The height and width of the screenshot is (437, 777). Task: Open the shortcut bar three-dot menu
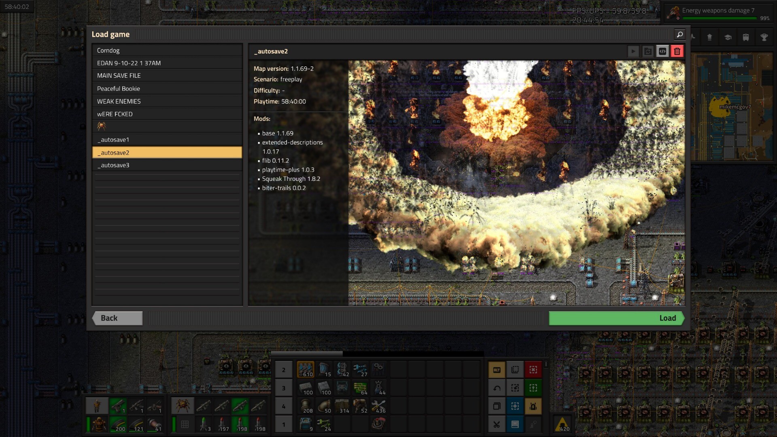(546, 364)
